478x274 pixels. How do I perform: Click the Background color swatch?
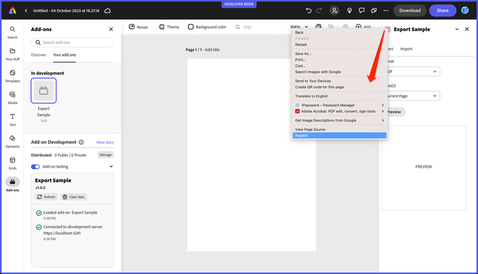pos(191,27)
